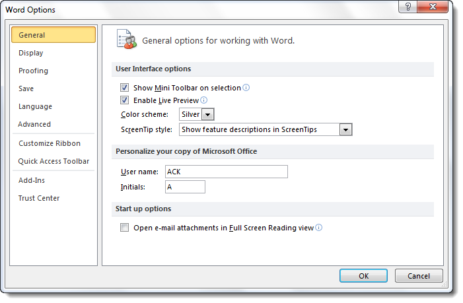Click the General options header icon
The height and width of the screenshot is (303, 463).
(126, 40)
